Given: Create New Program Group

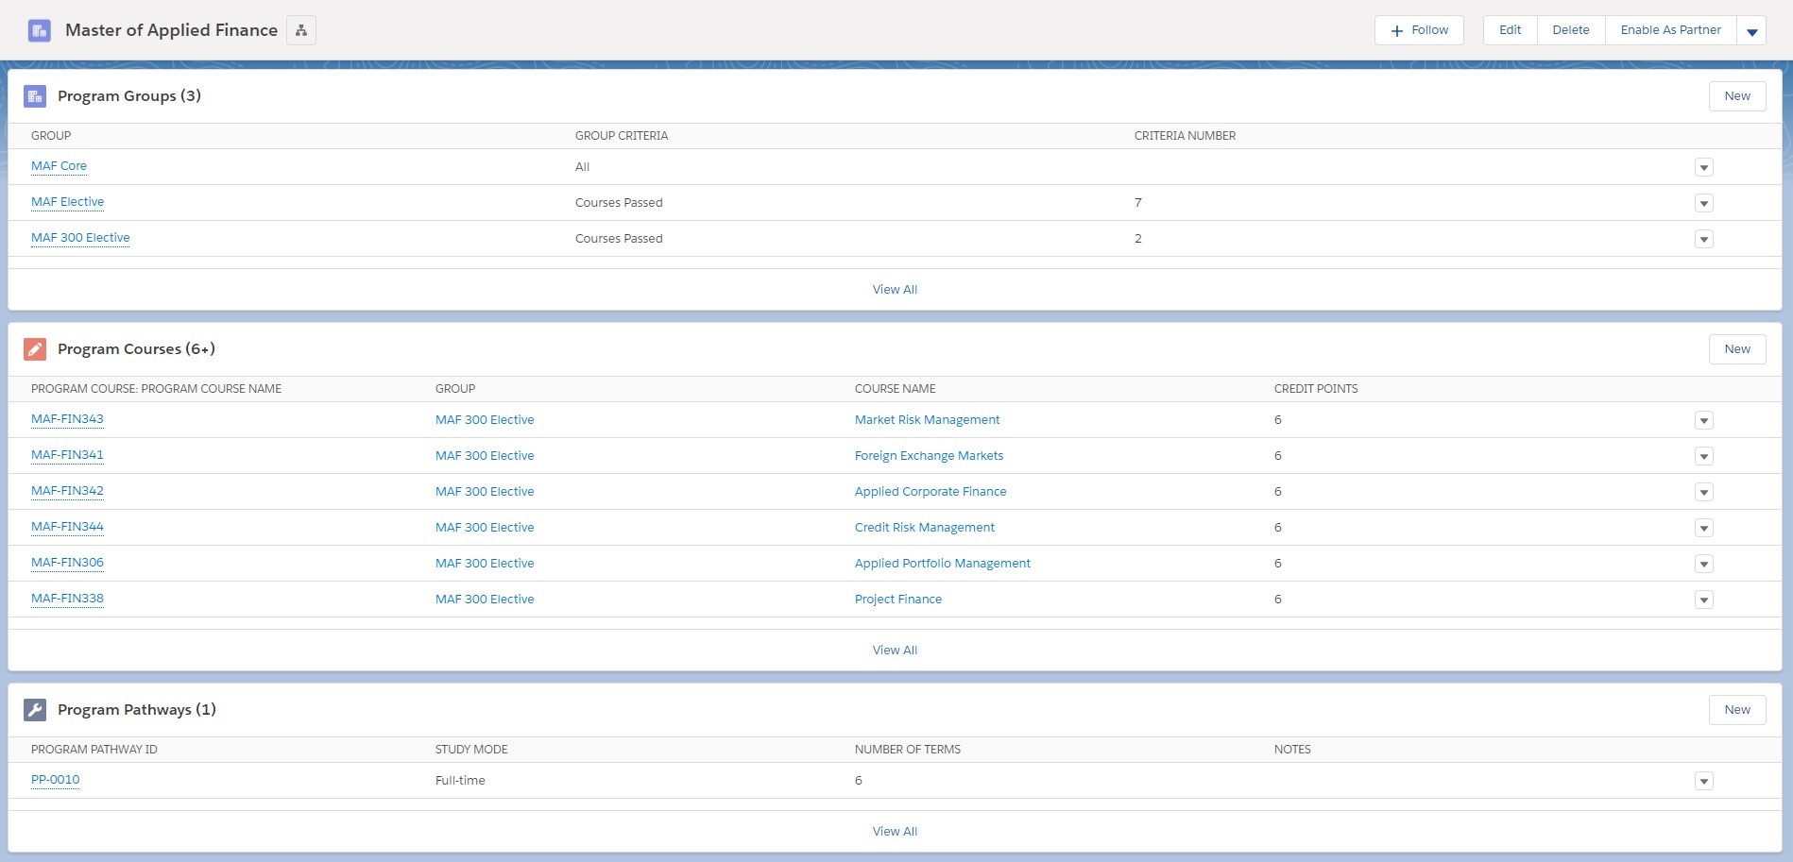Looking at the screenshot, I should 1736,96.
